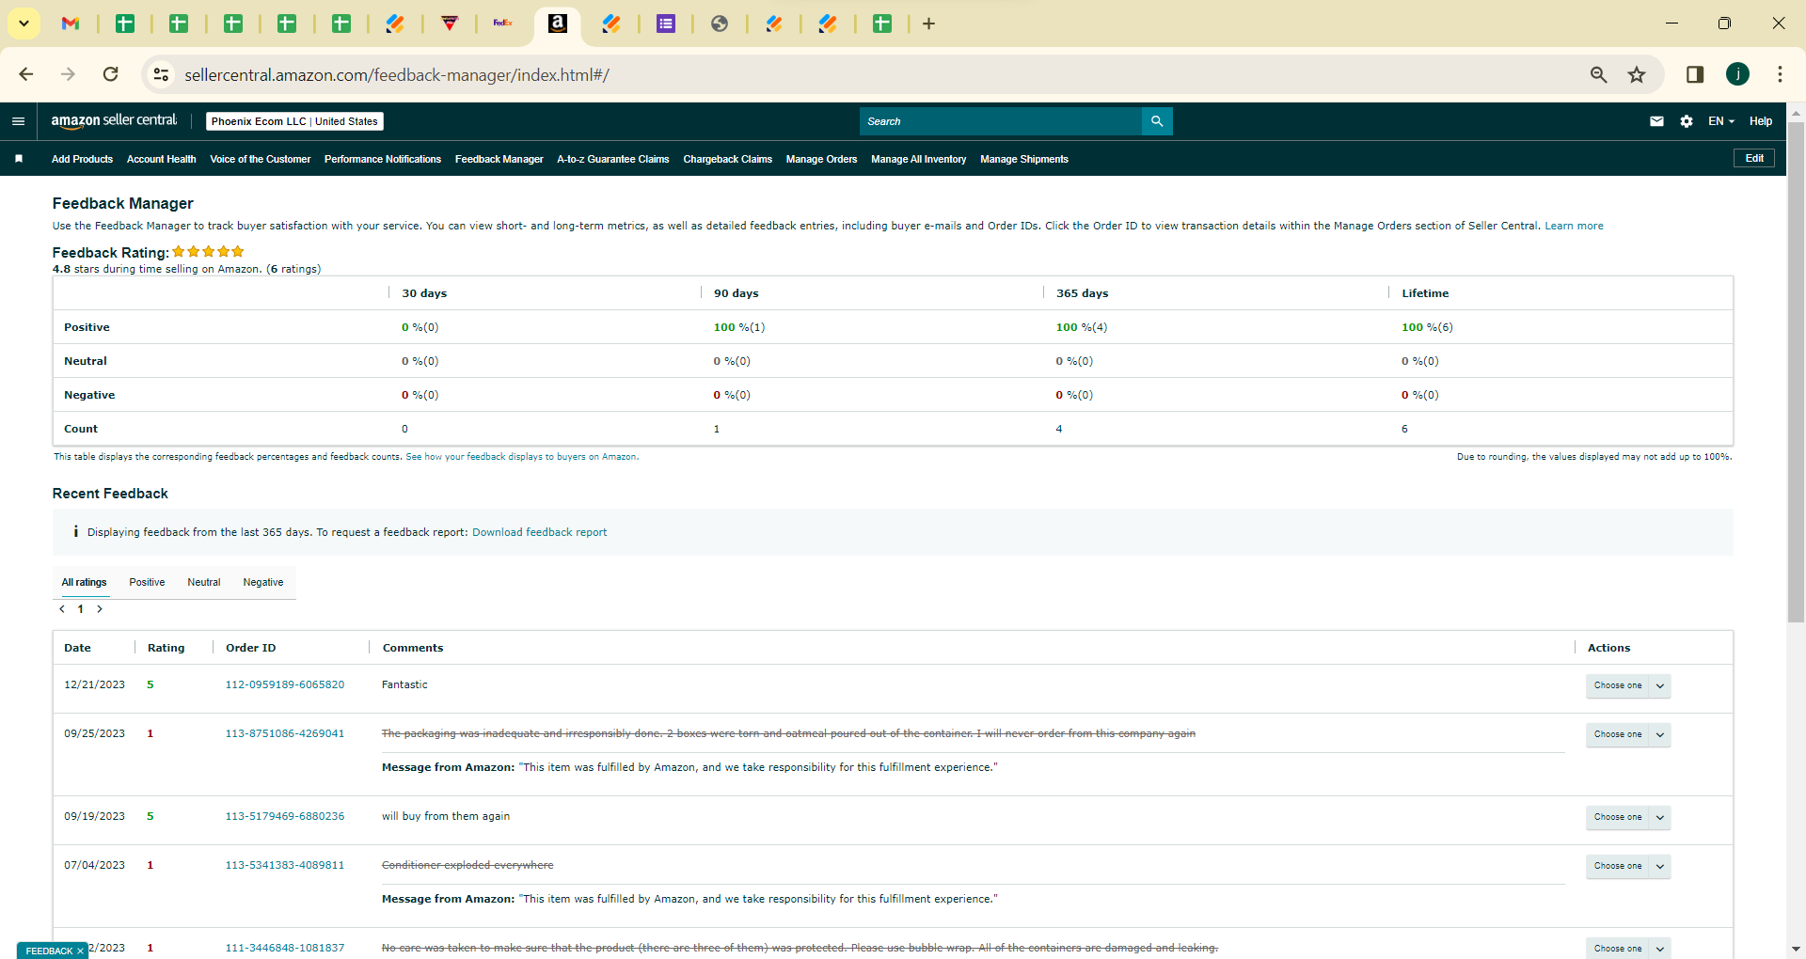This screenshot has width=1806, height=959.
Task: Open Choose one dropdown for the 09/25/2023 feedback
Action: pyautogui.click(x=1628, y=734)
